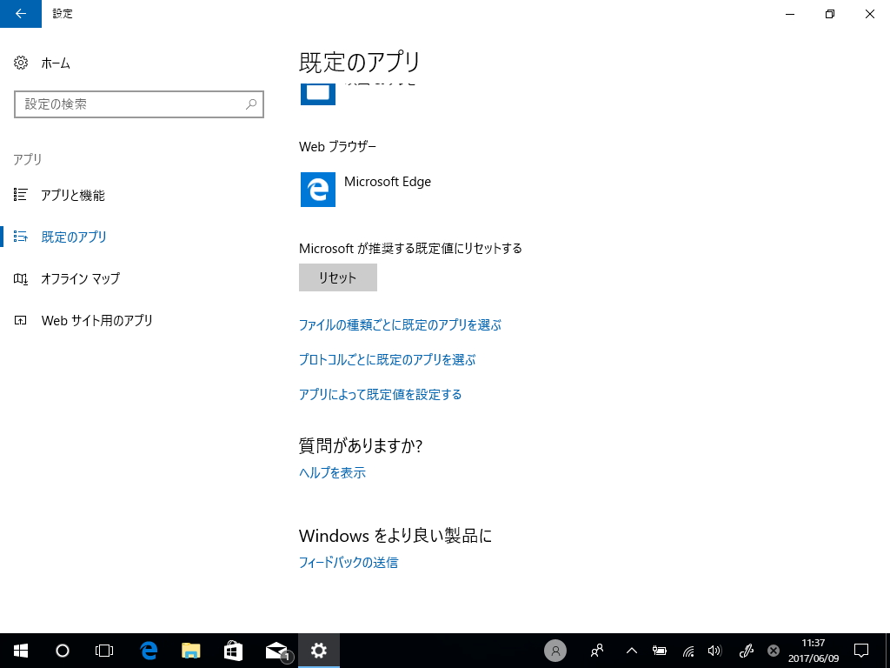Open プロトコルごとに既定のアプリを選ぶ link
This screenshot has width=890, height=668.
387,359
